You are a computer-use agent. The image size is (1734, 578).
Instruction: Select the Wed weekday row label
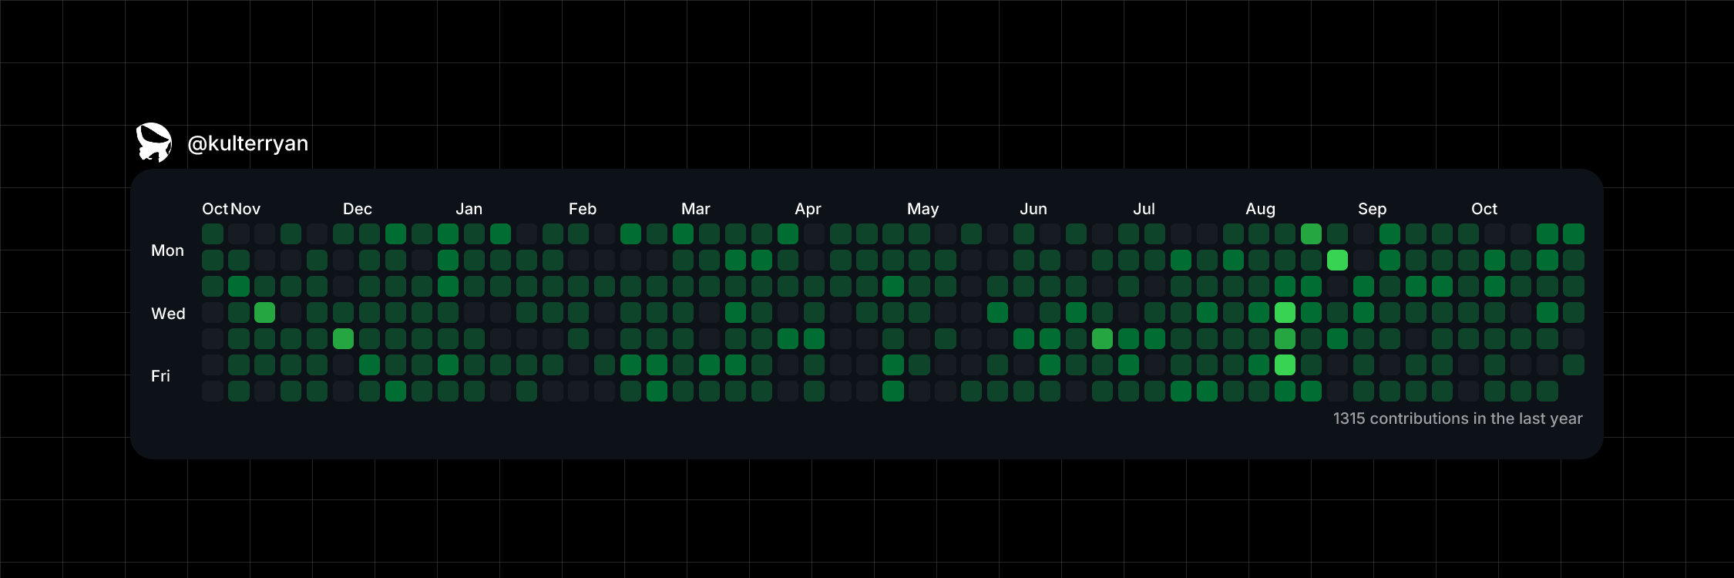[168, 314]
